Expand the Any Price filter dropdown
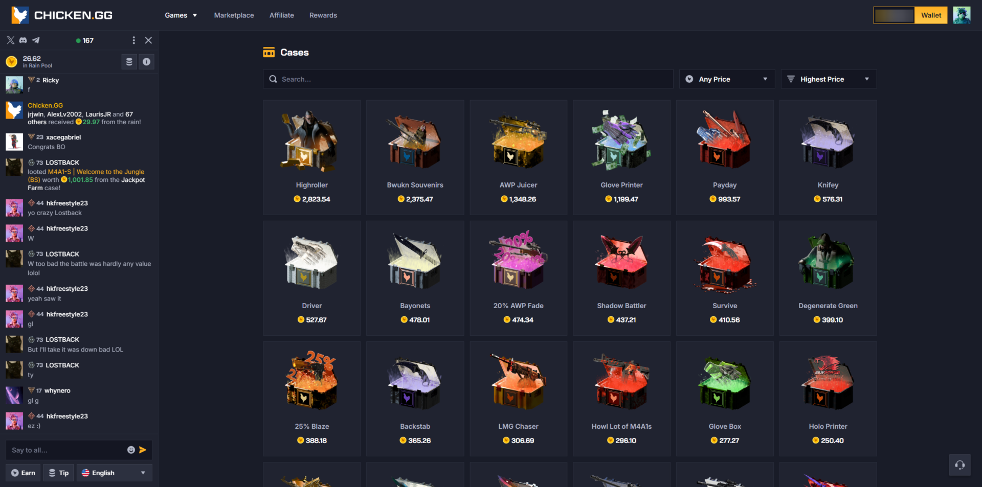Viewport: 982px width, 487px height. pos(727,79)
